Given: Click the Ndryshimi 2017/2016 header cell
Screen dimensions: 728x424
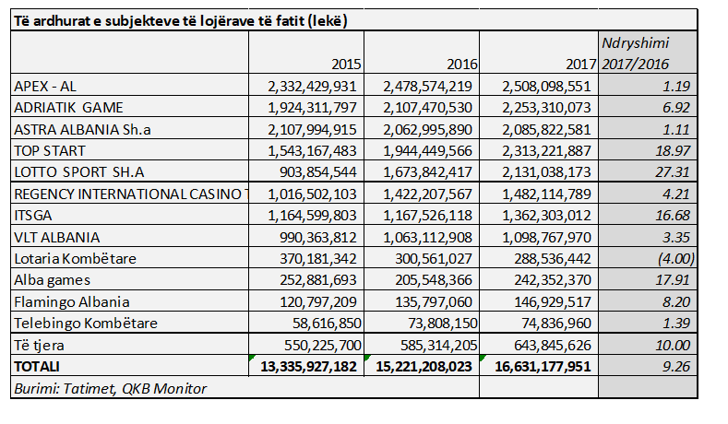Looking at the screenshot, I should pyautogui.click(x=647, y=53).
